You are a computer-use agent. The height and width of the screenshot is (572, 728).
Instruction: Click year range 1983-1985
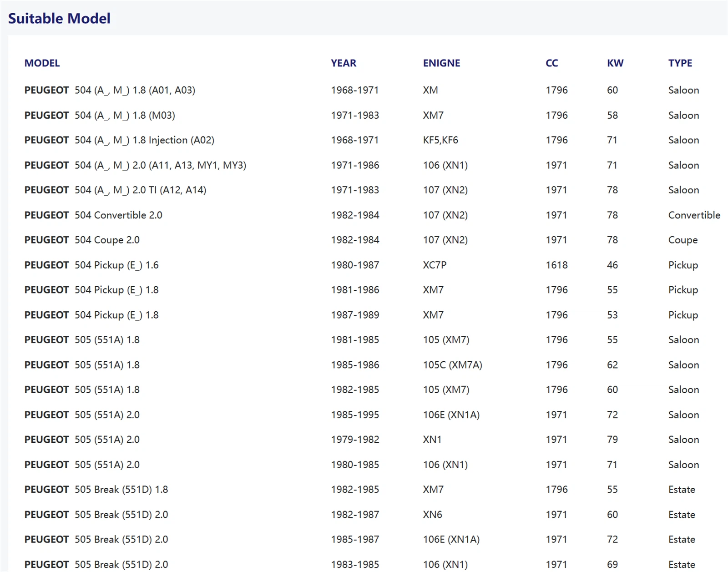point(355,564)
